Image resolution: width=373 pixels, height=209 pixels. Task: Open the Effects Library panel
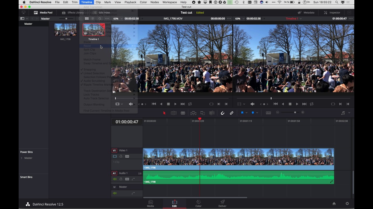click(73, 12)
